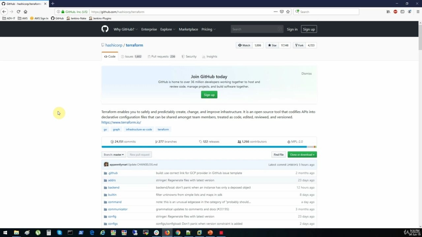Open the builtin folder
Screen dimensions: 422x237
(112, 195)
